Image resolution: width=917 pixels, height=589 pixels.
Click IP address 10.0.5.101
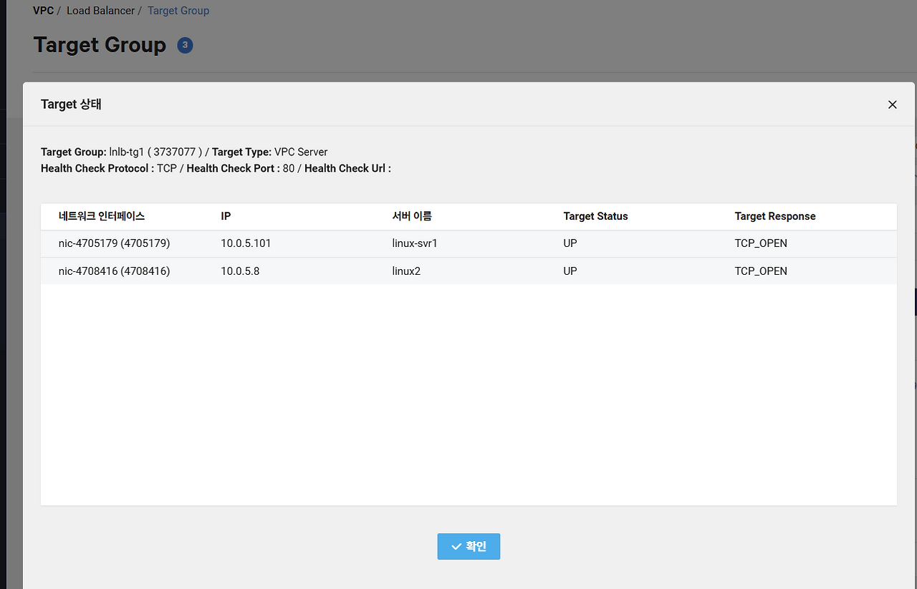246,243
